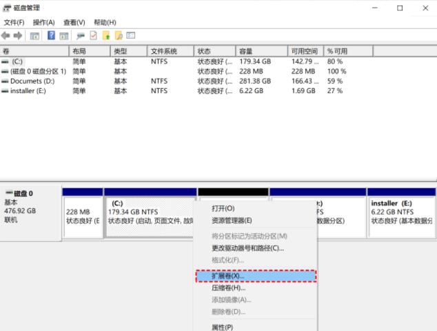The image size is (437, 331).
Task: Choose 压缩卷(H)... in context menu
Action: tap(228, 288)
